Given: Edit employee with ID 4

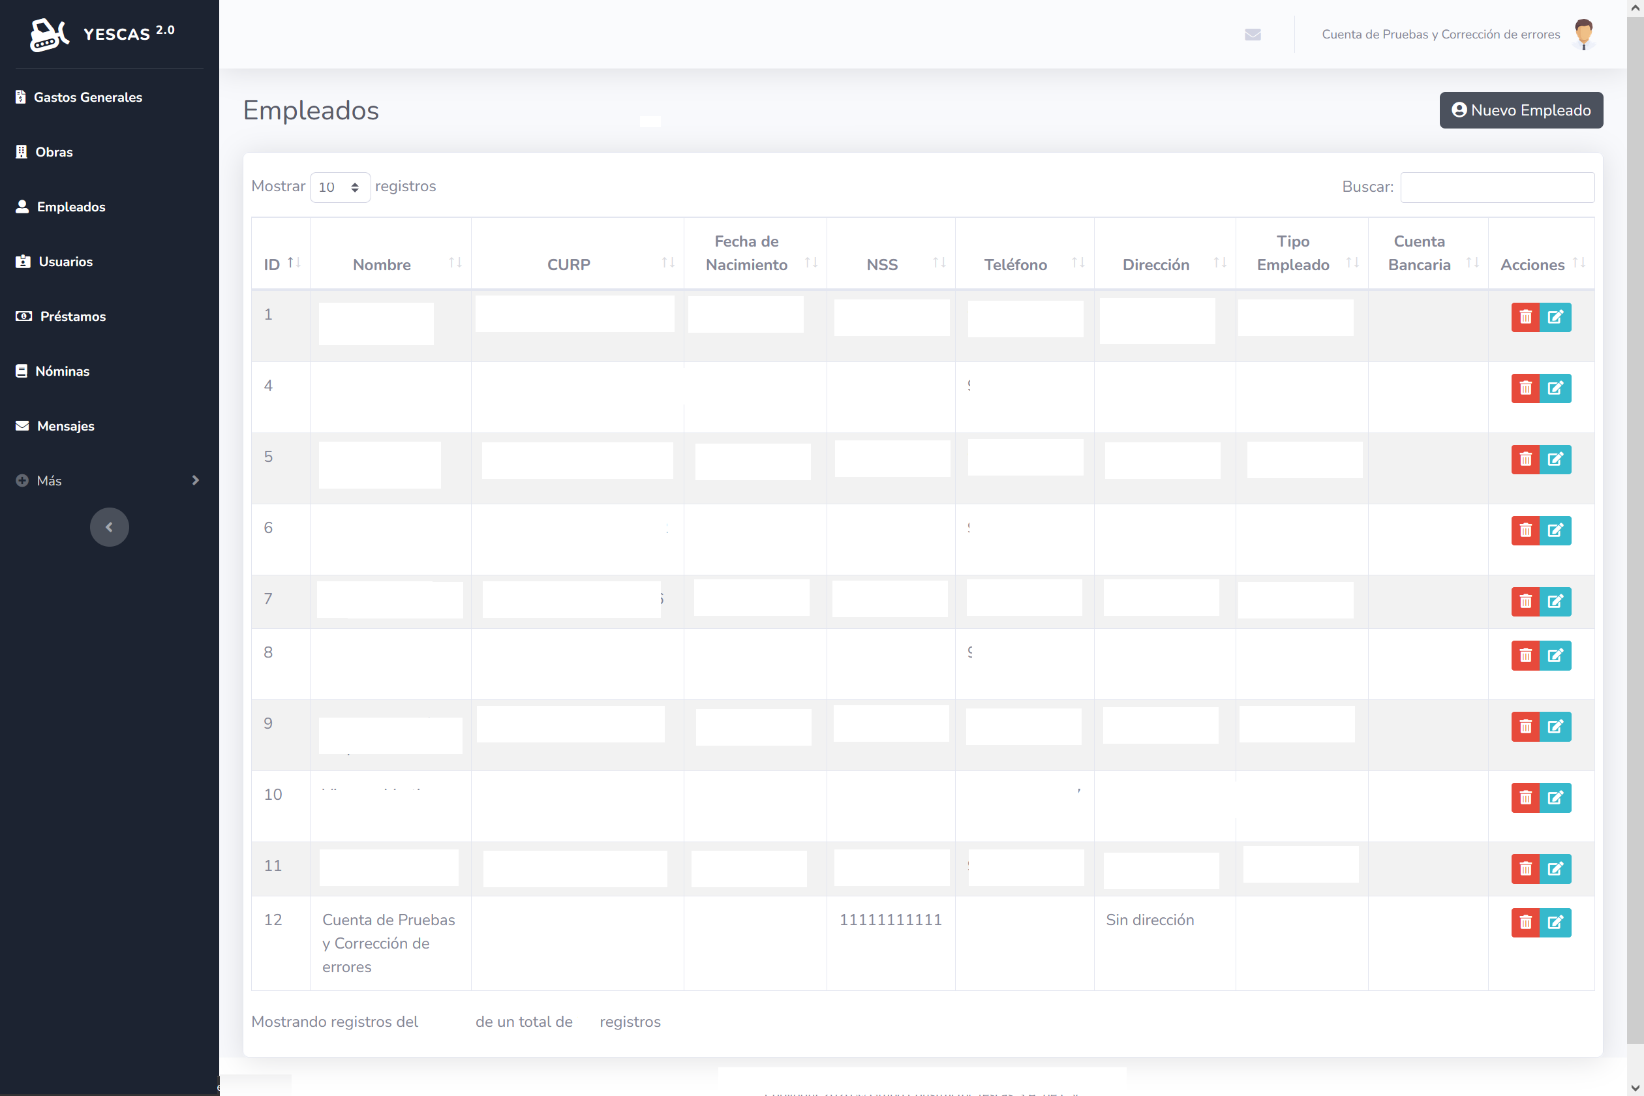Looking at the screenshot, I should click(x=1555, y=389).
